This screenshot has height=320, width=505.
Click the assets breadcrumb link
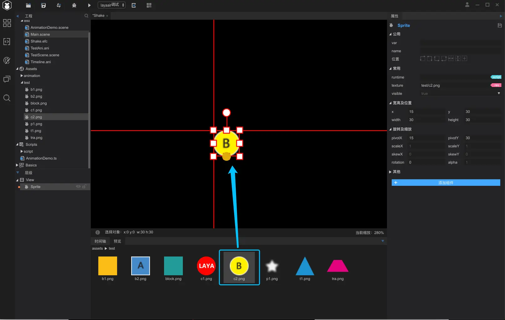[x=97, y=248]
